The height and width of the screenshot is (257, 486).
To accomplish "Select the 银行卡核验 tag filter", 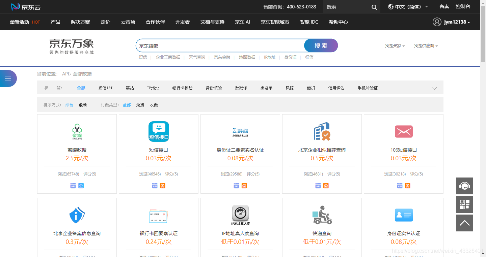I will pyautogui.click(x=182, y=88).
